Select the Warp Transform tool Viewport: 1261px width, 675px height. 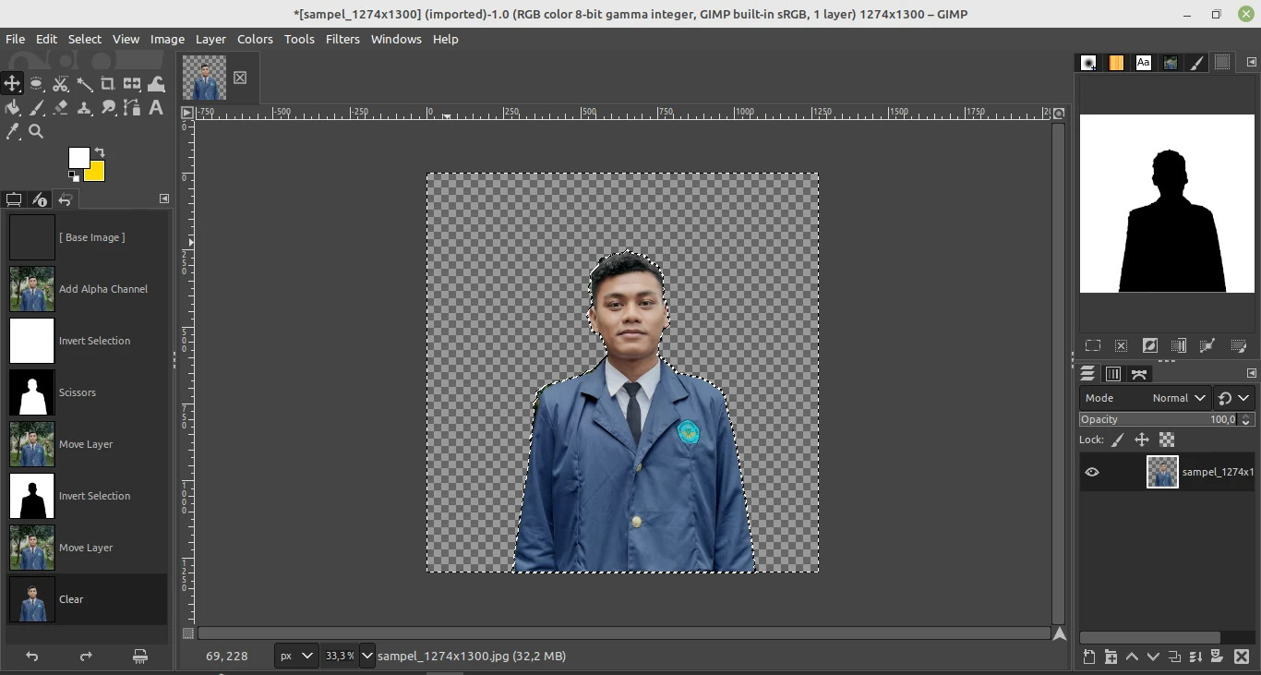coord(156,84)
